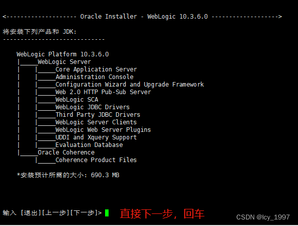Screen dimensions: 298x226
Task: Select Configuration Wizard and Upgrade Framework line
Action: coord(130,85)
